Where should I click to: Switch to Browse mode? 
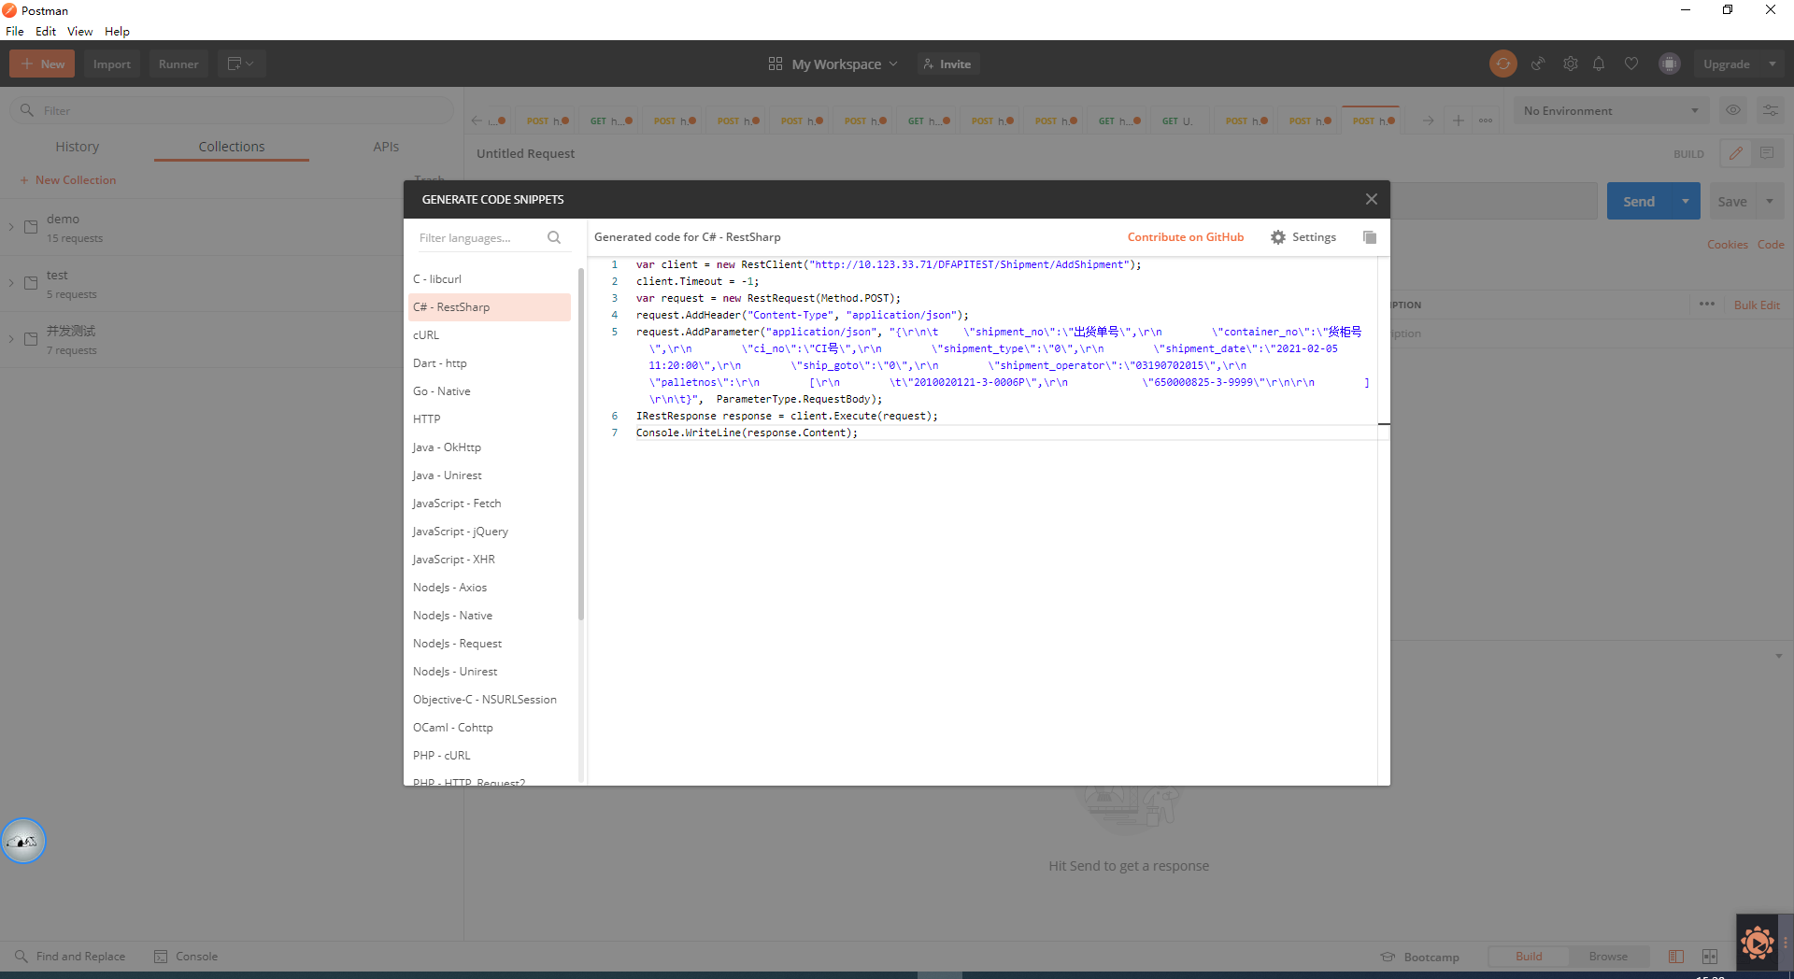click(x=1608, y=956)
